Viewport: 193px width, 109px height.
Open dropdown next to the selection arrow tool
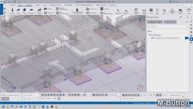7,9
